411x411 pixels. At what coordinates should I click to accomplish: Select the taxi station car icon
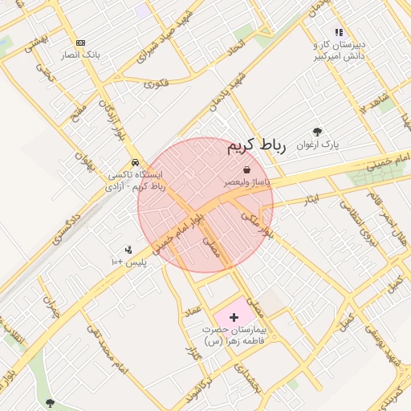pyautogui.click(x=136, y=162)
